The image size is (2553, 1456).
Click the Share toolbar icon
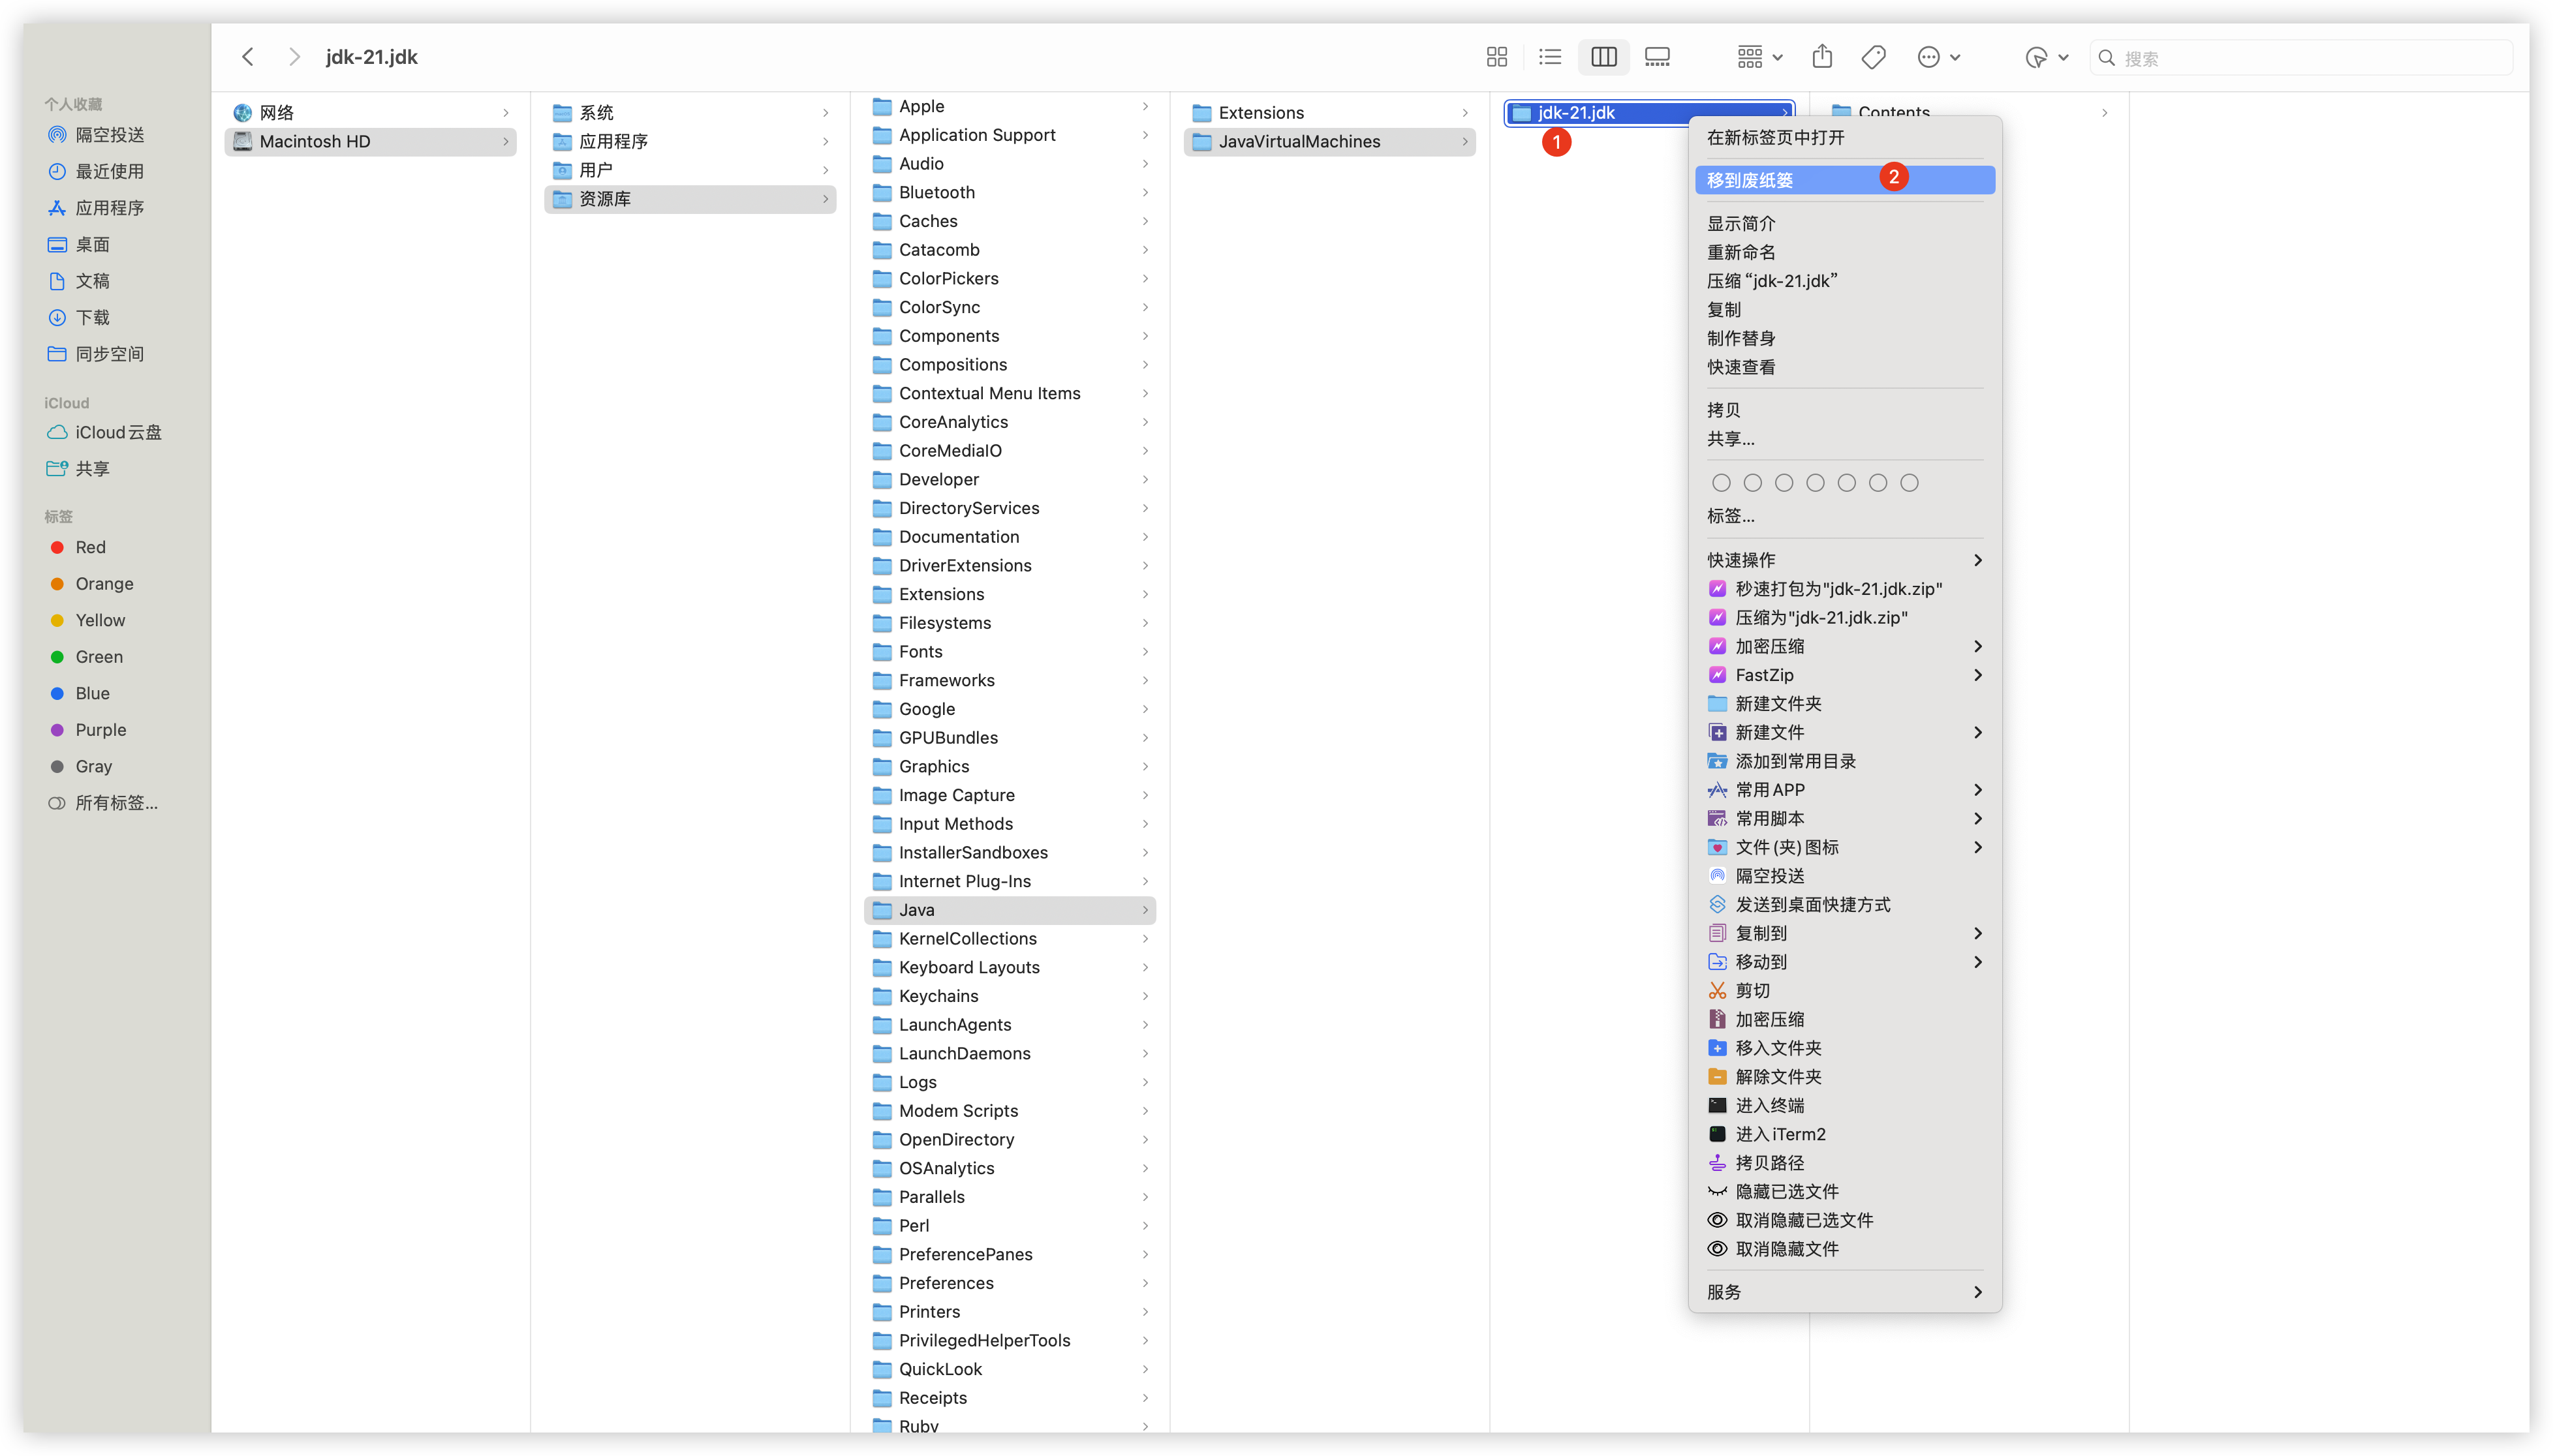click(x=1821, y=57)
